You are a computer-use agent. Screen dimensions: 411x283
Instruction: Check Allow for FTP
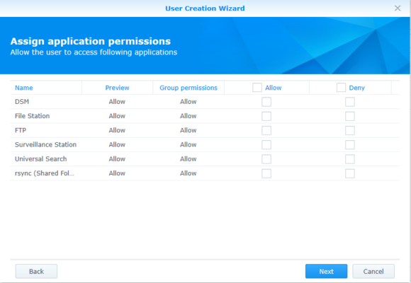266,130
